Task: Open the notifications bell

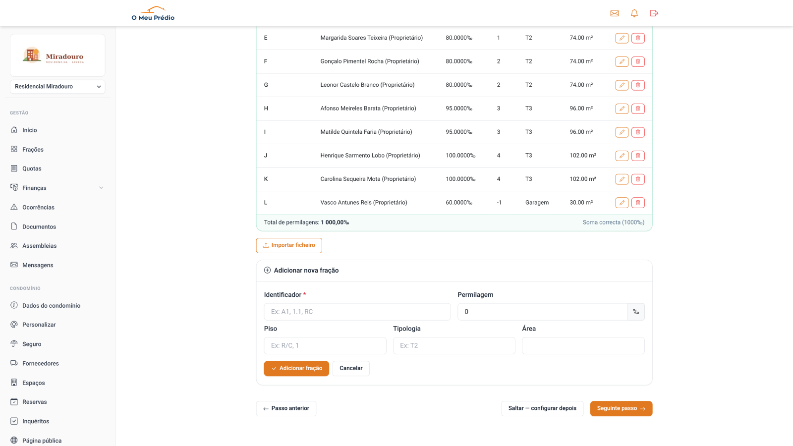Action: pyautogui.click(x=634, y=13)
